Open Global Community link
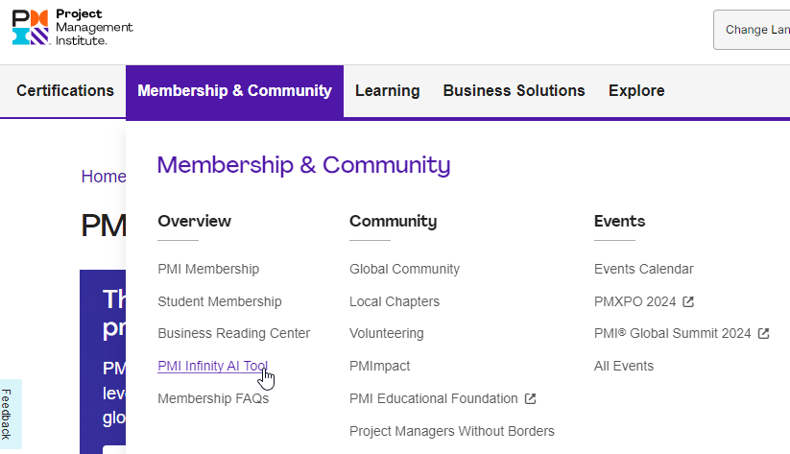790x454 pixels. [404, 269]
